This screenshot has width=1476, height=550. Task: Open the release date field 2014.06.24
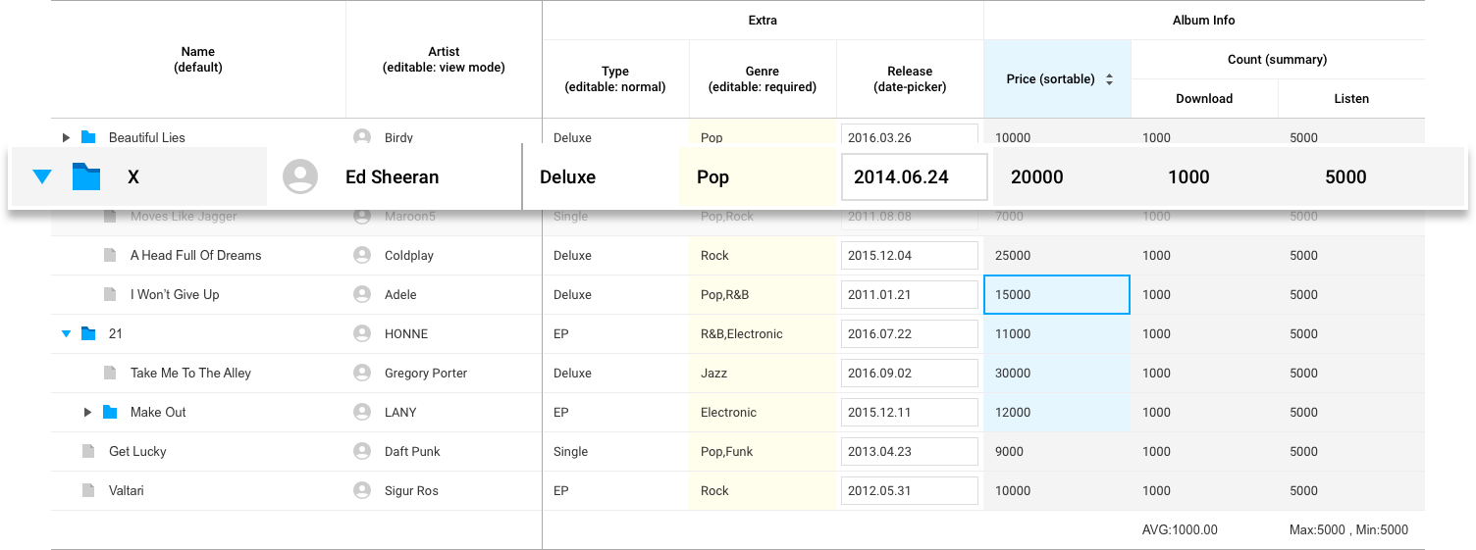[915, 177]
